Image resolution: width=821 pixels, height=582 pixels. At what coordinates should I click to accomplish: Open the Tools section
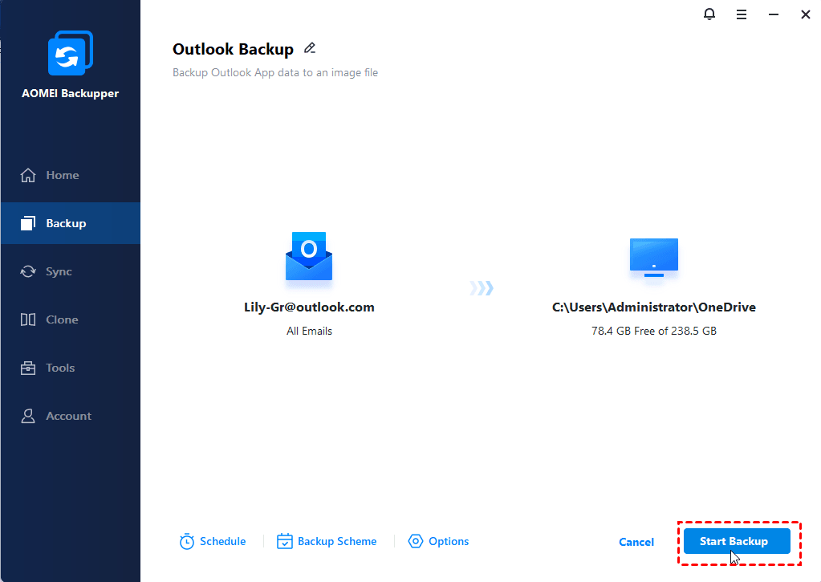coord(60,368)
